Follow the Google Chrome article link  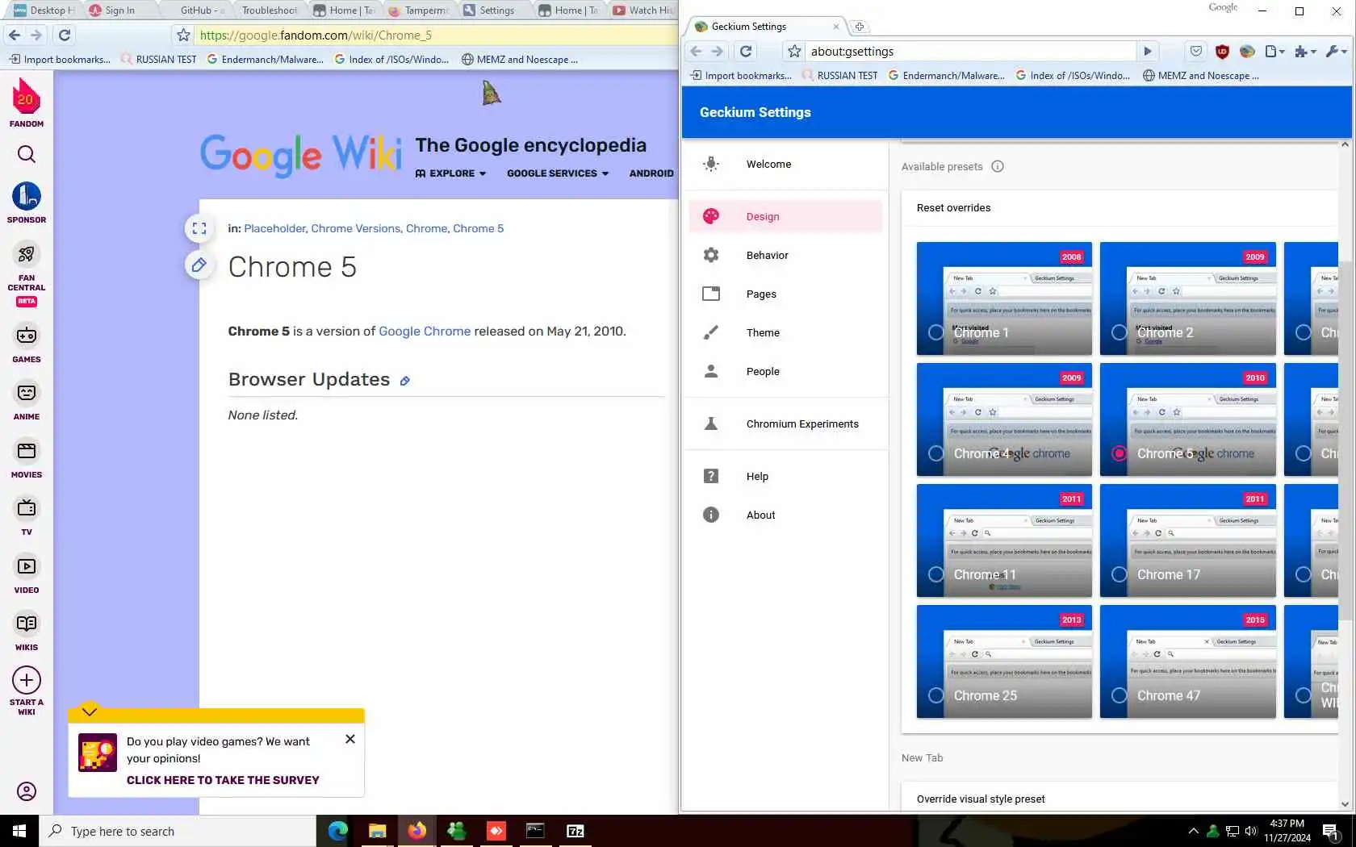click(425, 331)
